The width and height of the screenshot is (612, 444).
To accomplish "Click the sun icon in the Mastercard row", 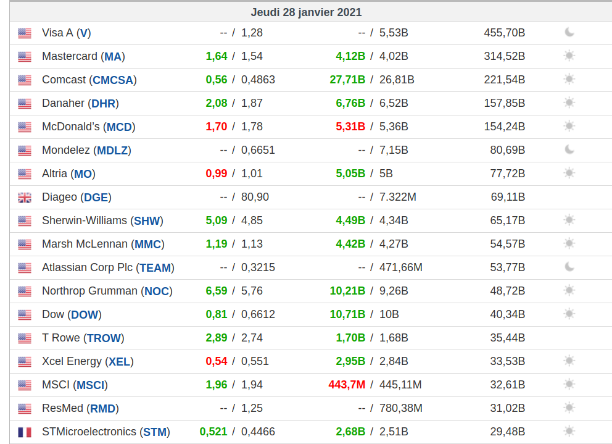I will [569, 56].
